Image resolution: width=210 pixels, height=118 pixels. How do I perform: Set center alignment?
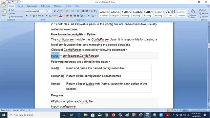[71, 16]
